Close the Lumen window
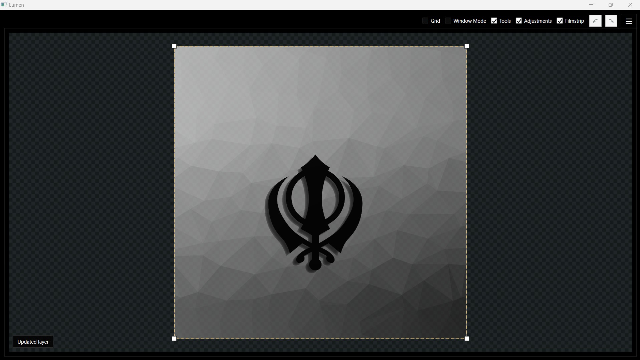Screen dimensions: 640x360 click(630, 5)
